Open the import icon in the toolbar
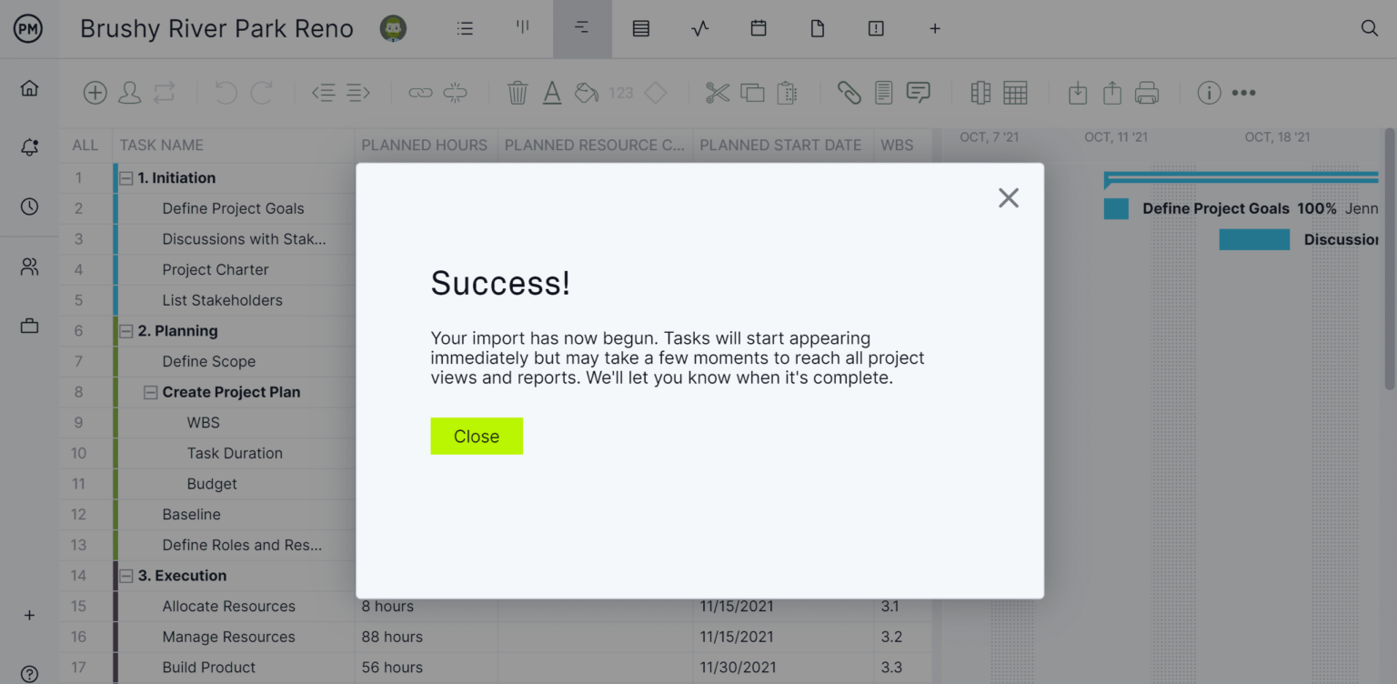Screen dimensions: 1397x684 [x=1077, y=92]
